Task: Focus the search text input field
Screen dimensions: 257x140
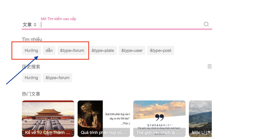Action: 120,24
